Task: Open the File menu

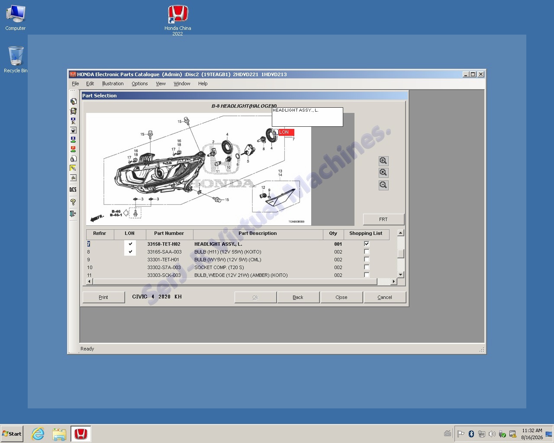Action: [75, 83]
